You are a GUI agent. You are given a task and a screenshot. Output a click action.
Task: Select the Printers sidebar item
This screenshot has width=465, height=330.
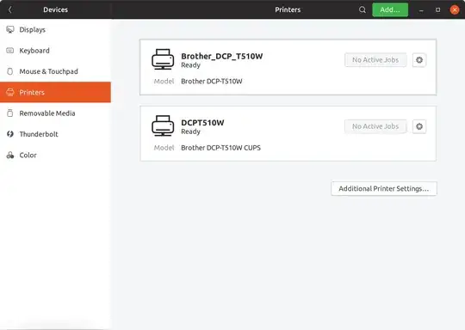(55, 92)
